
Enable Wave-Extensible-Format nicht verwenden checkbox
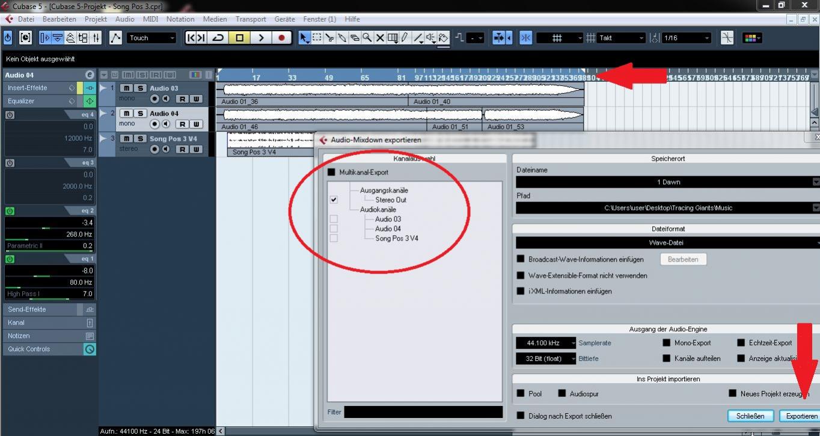[x=521, y=275]
